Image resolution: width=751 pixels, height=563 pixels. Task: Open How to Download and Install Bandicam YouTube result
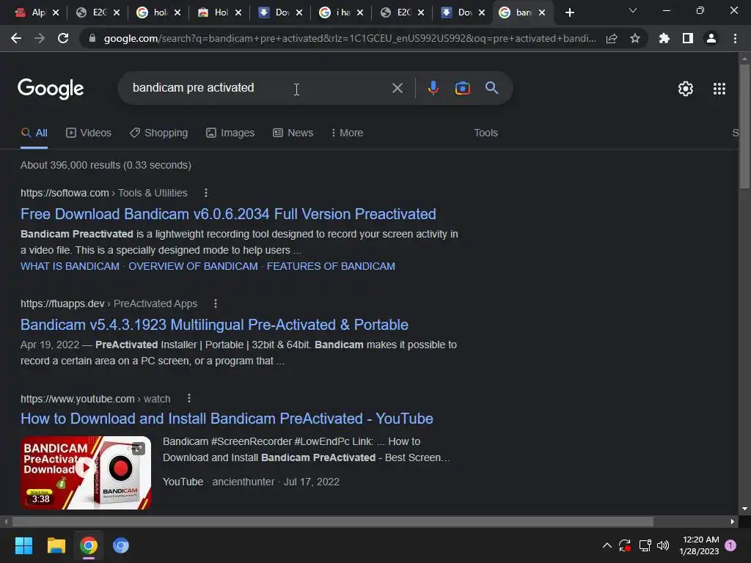click(x=227, y=419)
